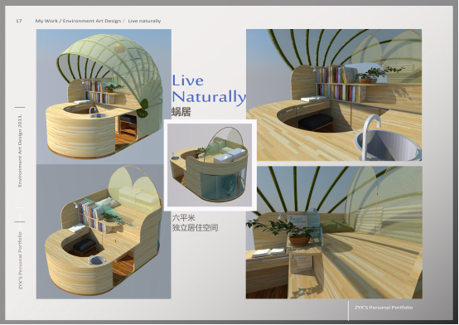Click the "My Work / Environment Art Design /" breadcrumb text
Viewport: 459px width, 325px height.
(x=80, y=21)
